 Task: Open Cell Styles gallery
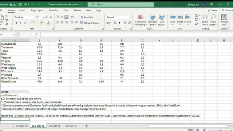coord(162,20)
